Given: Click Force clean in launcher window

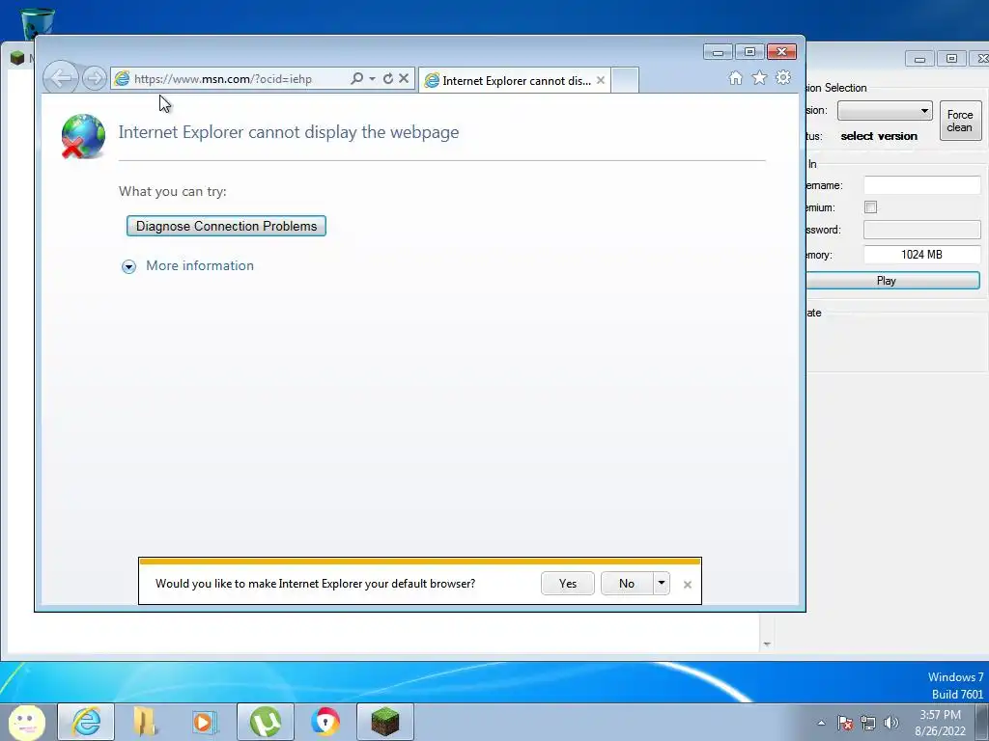Looking at the screenshot, I should click(960, 121).
